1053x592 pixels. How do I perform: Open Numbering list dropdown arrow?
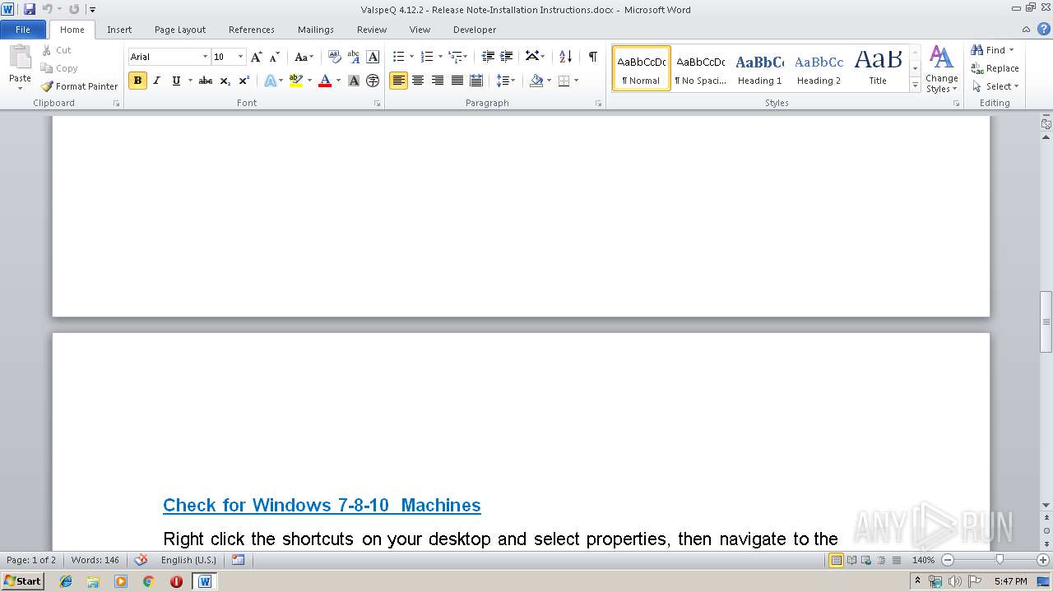tap(440, 57)
